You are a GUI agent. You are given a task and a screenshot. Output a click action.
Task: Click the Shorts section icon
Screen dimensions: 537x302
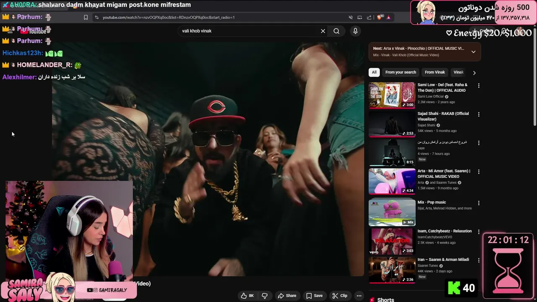[372, 300]
